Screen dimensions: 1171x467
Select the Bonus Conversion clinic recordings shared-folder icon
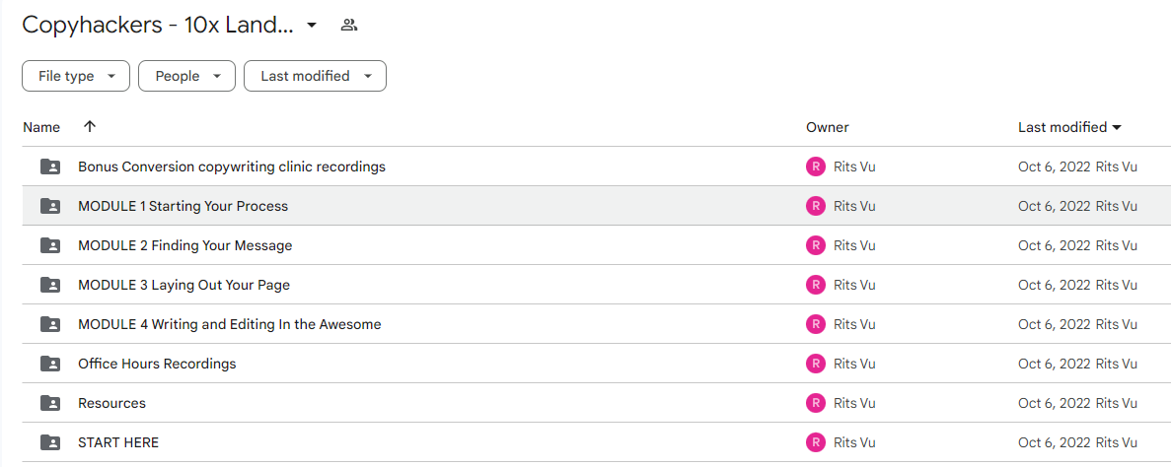coord(50,167)
